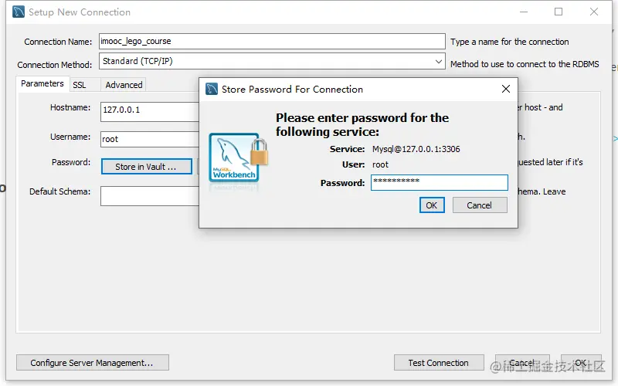Switch to the SSL tab
The image size is (618, 386).
pos(80,85)
